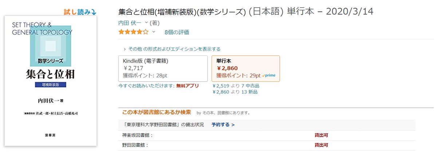
Task: Open the 8個の評価 reviews link
Action: [x=177, y=32]
